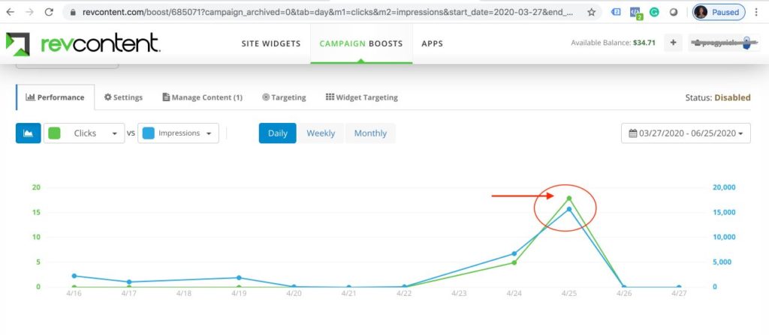769x335 pixels.
Task: Open the Clicks metric dropdown
Action: pos(85,133)
